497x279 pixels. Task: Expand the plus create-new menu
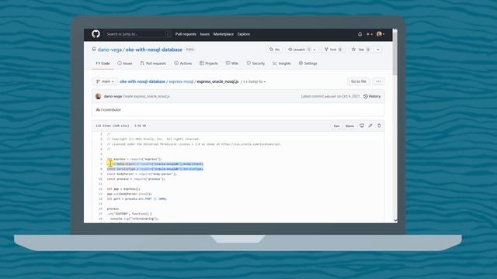(x=370, y=34)
